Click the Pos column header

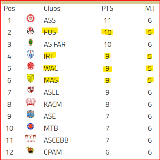(9, 8)
